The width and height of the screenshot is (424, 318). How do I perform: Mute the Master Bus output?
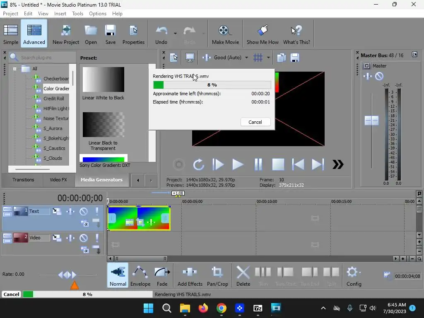379,76
